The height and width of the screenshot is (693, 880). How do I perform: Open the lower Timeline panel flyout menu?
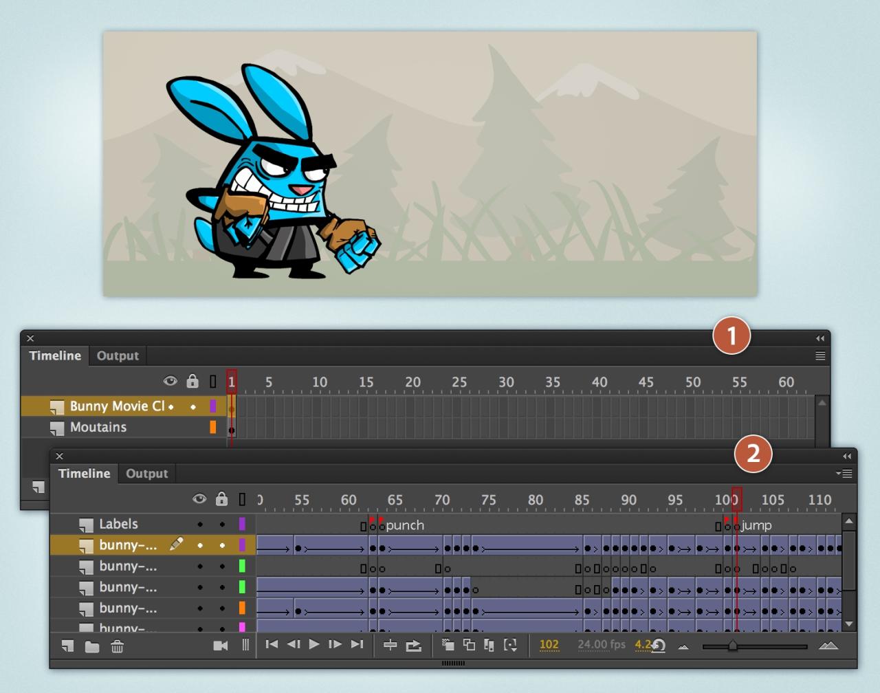point(844,474)
